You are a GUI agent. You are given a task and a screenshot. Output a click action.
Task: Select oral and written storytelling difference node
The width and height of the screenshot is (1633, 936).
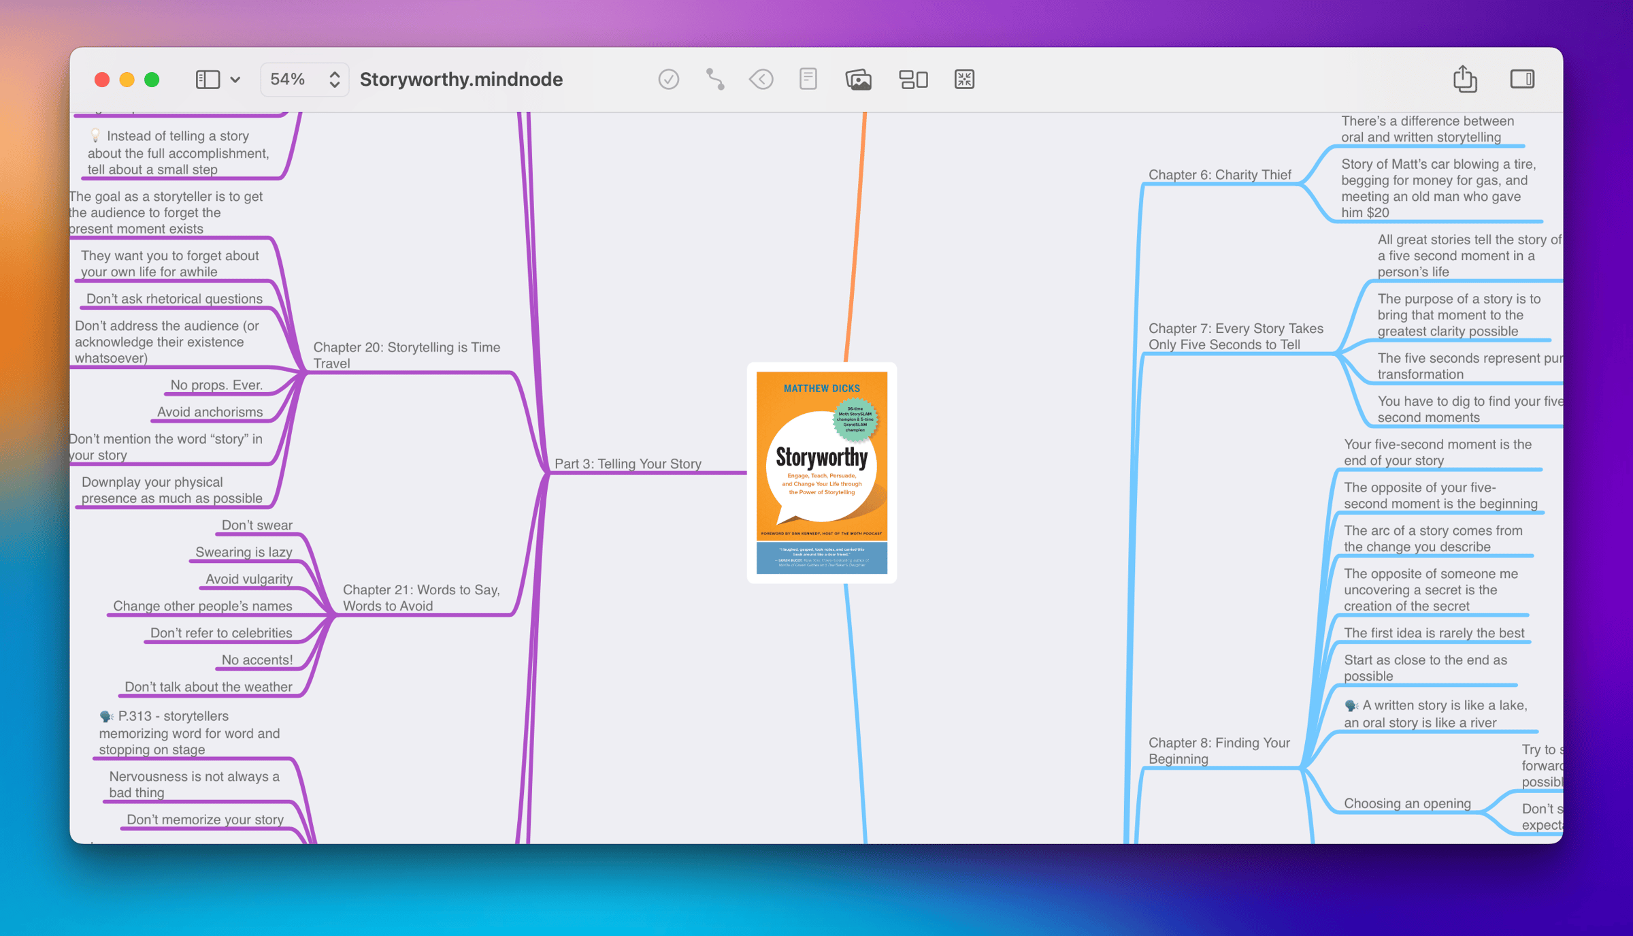[x=1428, y=129]
